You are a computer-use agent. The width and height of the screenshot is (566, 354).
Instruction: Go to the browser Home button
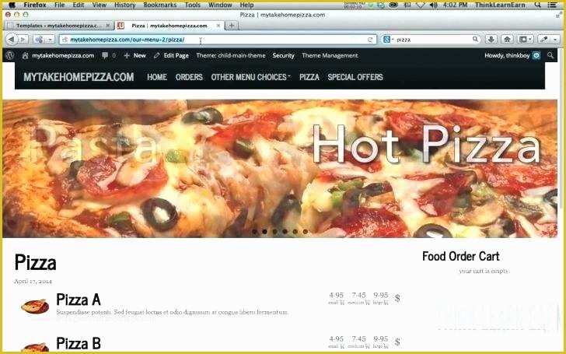pyautogui.click(x=507, y=40)
